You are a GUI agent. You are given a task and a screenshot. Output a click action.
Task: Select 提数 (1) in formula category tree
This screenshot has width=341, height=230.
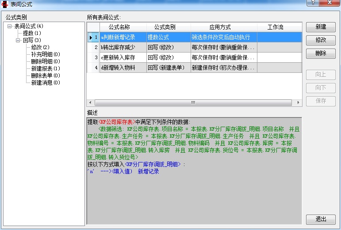pyautogui.click(x=32, y=33)
